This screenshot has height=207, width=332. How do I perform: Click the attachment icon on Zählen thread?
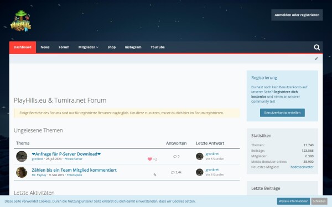[x=155, y=174]
